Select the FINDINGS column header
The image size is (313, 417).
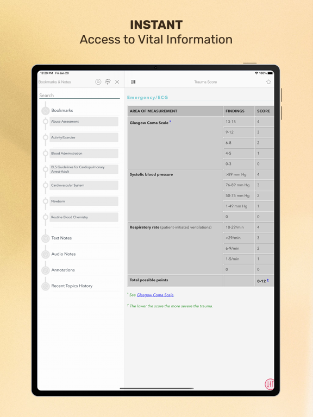click(x=239, y=111)
